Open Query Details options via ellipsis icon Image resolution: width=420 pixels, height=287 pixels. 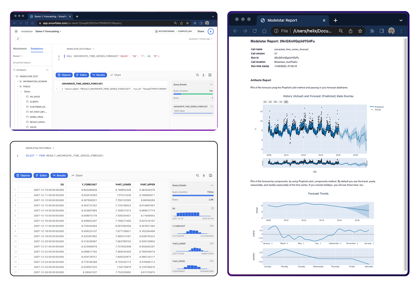(211, 84)
